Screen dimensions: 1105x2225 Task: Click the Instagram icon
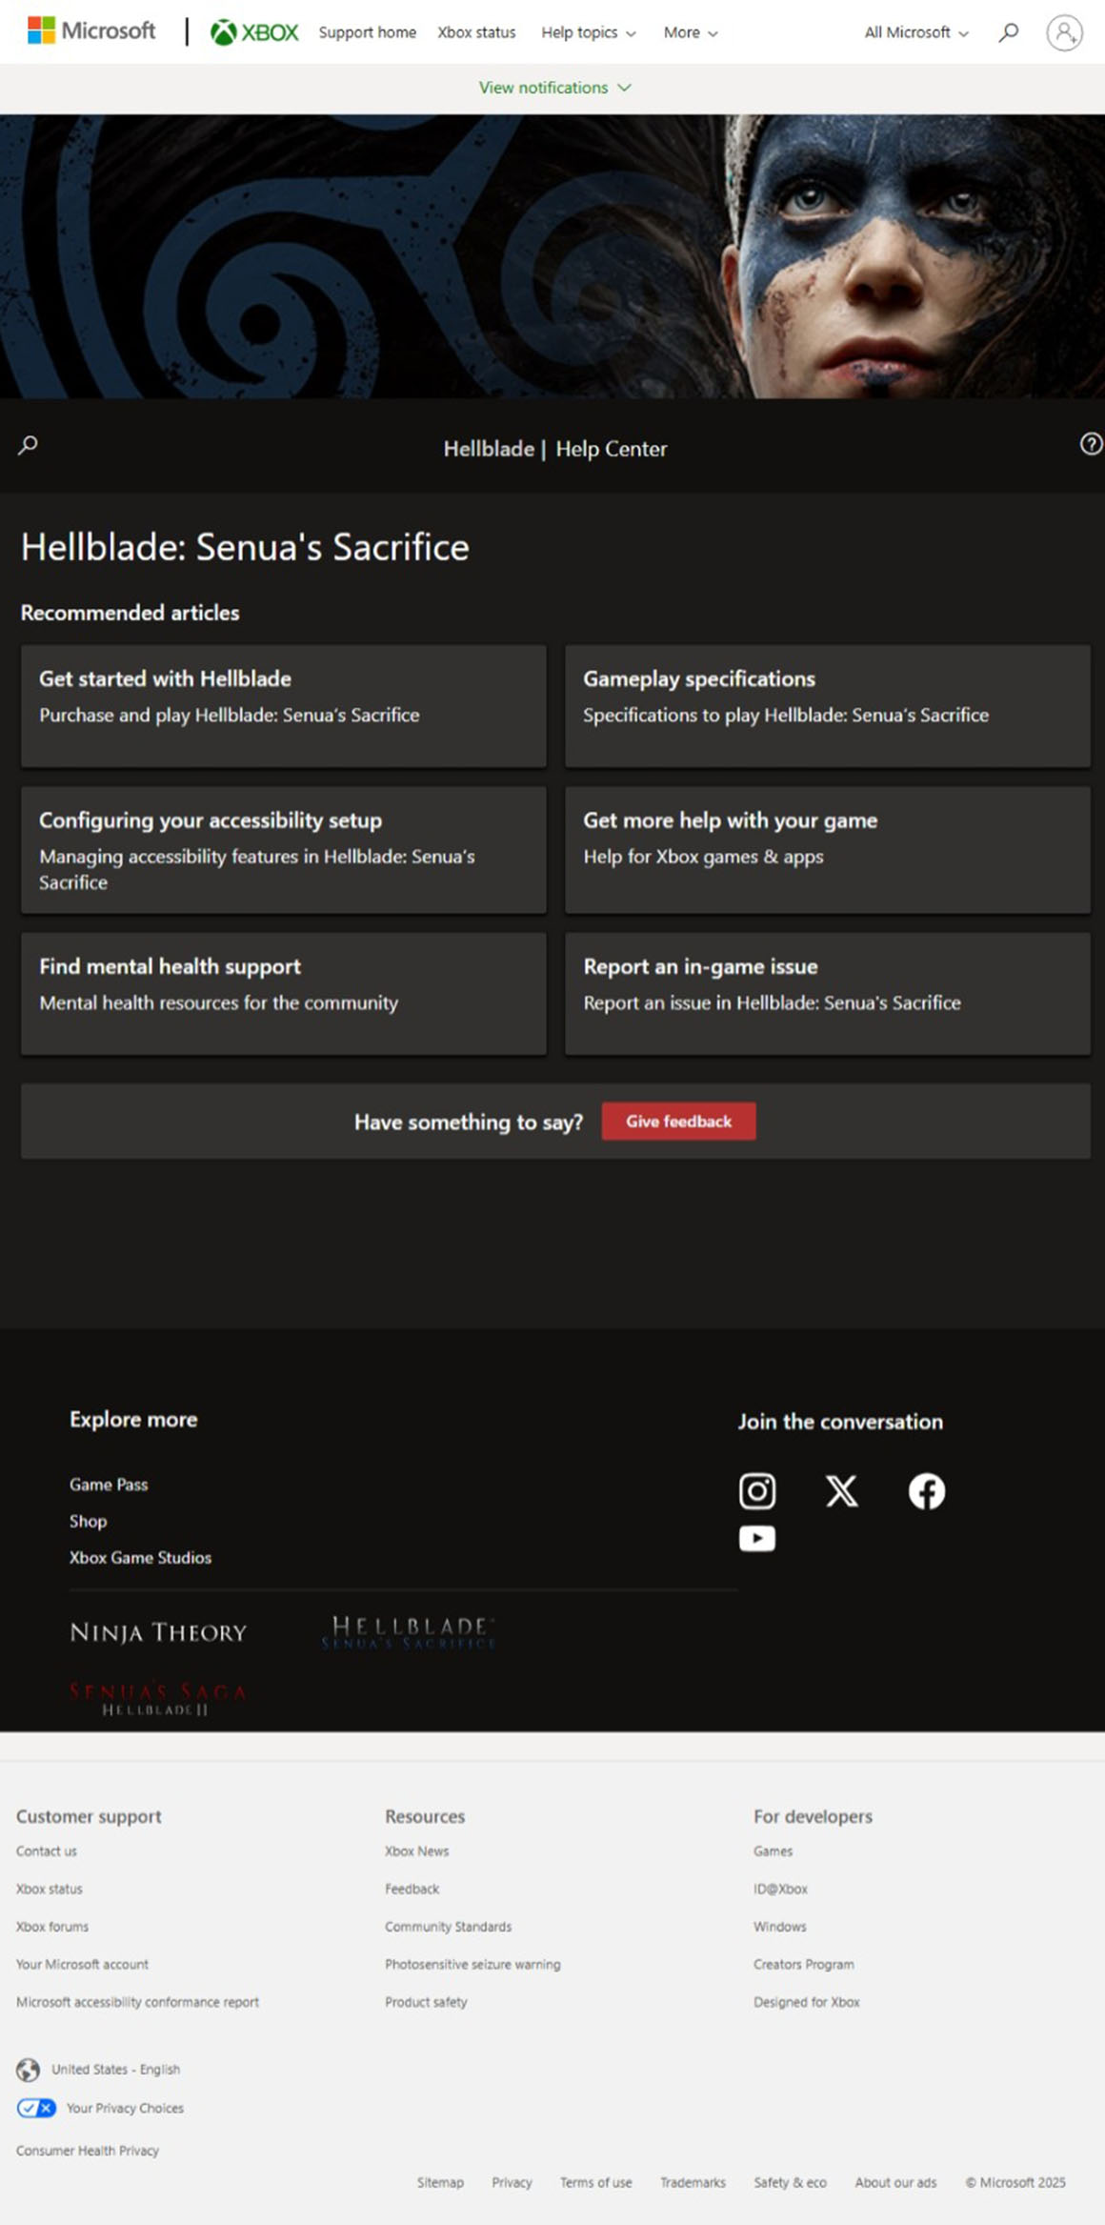(757, 1490)
